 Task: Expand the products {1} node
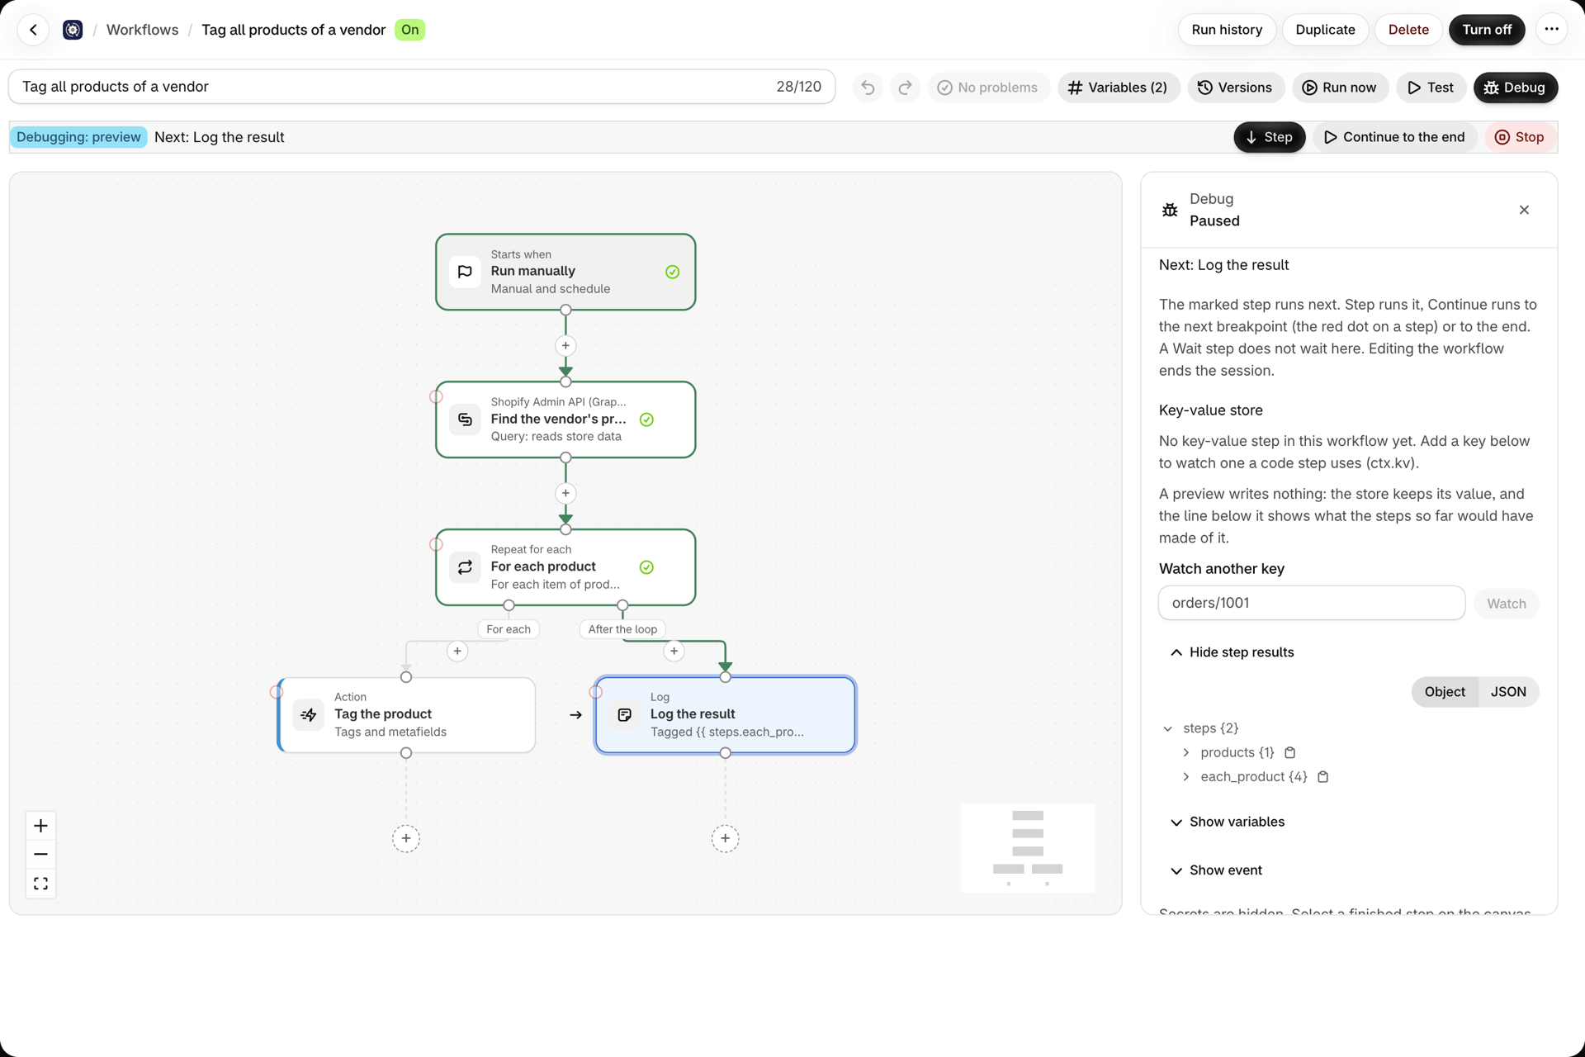pos(1186,752)
